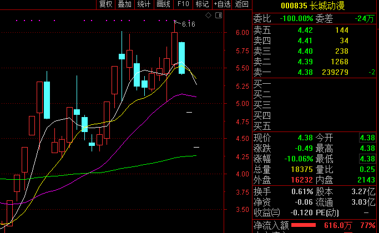This screenshot has width=379, height=233.
Task: Click 外盘 value 16232
Action: pos(302,180)
